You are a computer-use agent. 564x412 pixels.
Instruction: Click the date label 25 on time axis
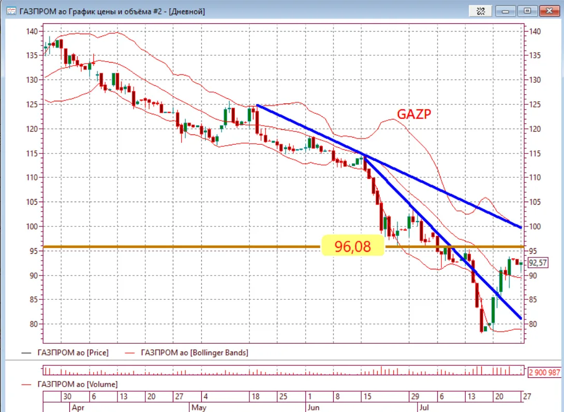tap(284, 396)
